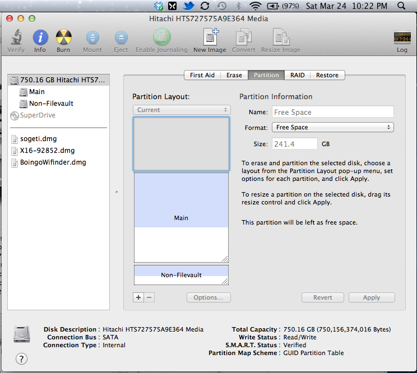Switch to the Erase tab
This screenshot has width=417, height=373.
[x=234, y=75]
